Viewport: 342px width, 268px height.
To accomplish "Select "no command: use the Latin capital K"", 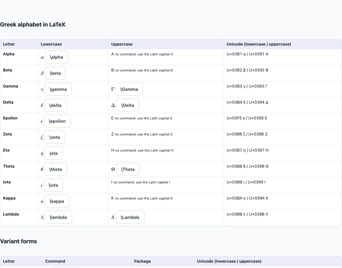I will [x=144, y=198].
